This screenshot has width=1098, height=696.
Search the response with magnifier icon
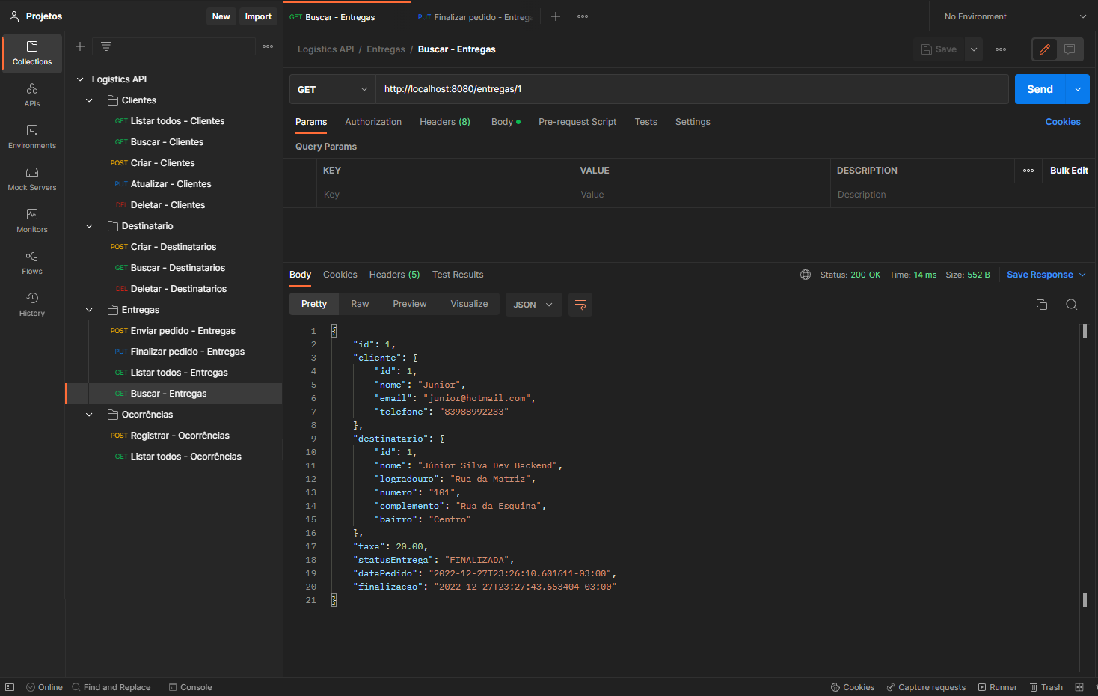tap(1072, 305)
